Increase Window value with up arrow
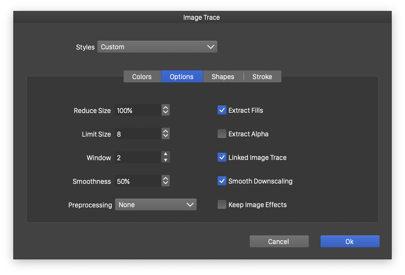 point(166,154)
